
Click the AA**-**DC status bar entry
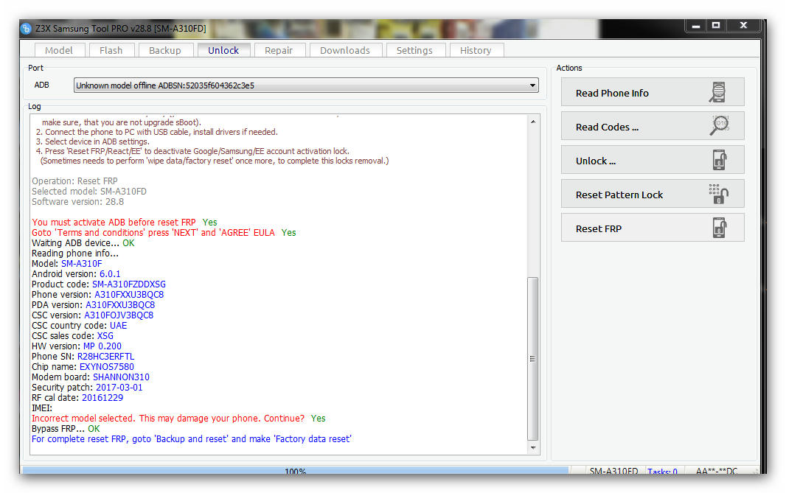click(x=717, y=472)
